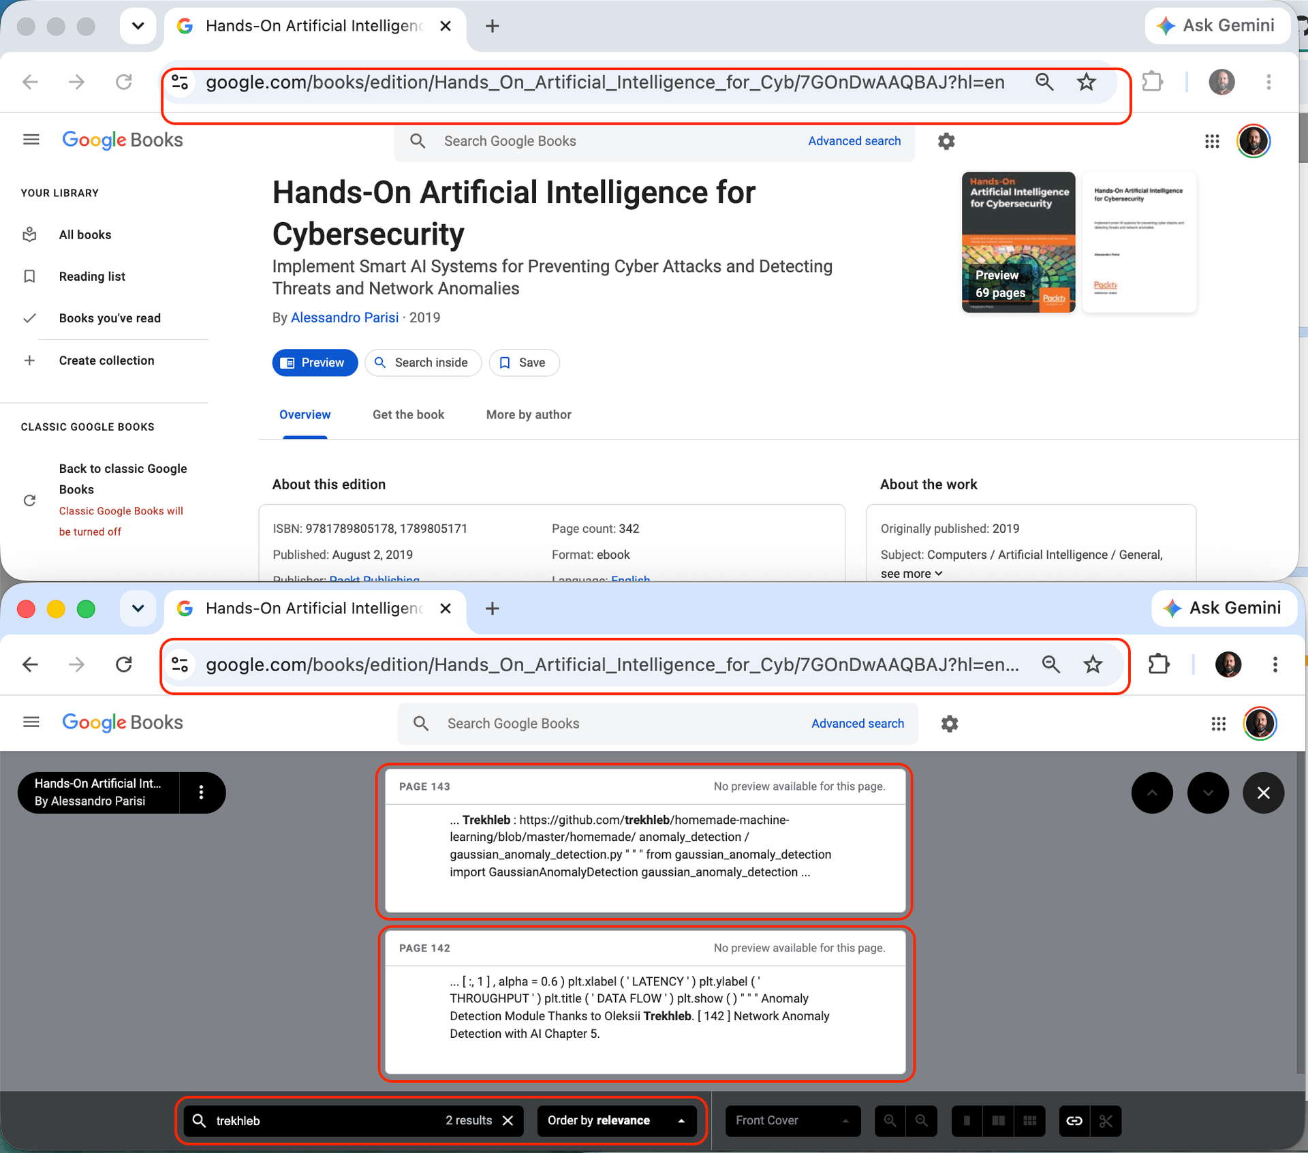Click the link icon in the reader toolbar

(1074, 1121)
